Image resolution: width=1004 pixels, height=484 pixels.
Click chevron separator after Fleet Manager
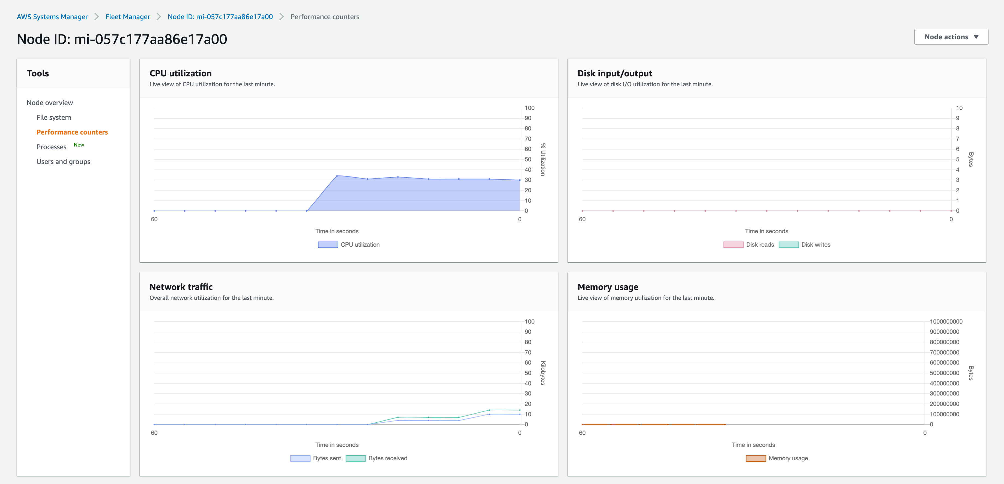(159, 17)
